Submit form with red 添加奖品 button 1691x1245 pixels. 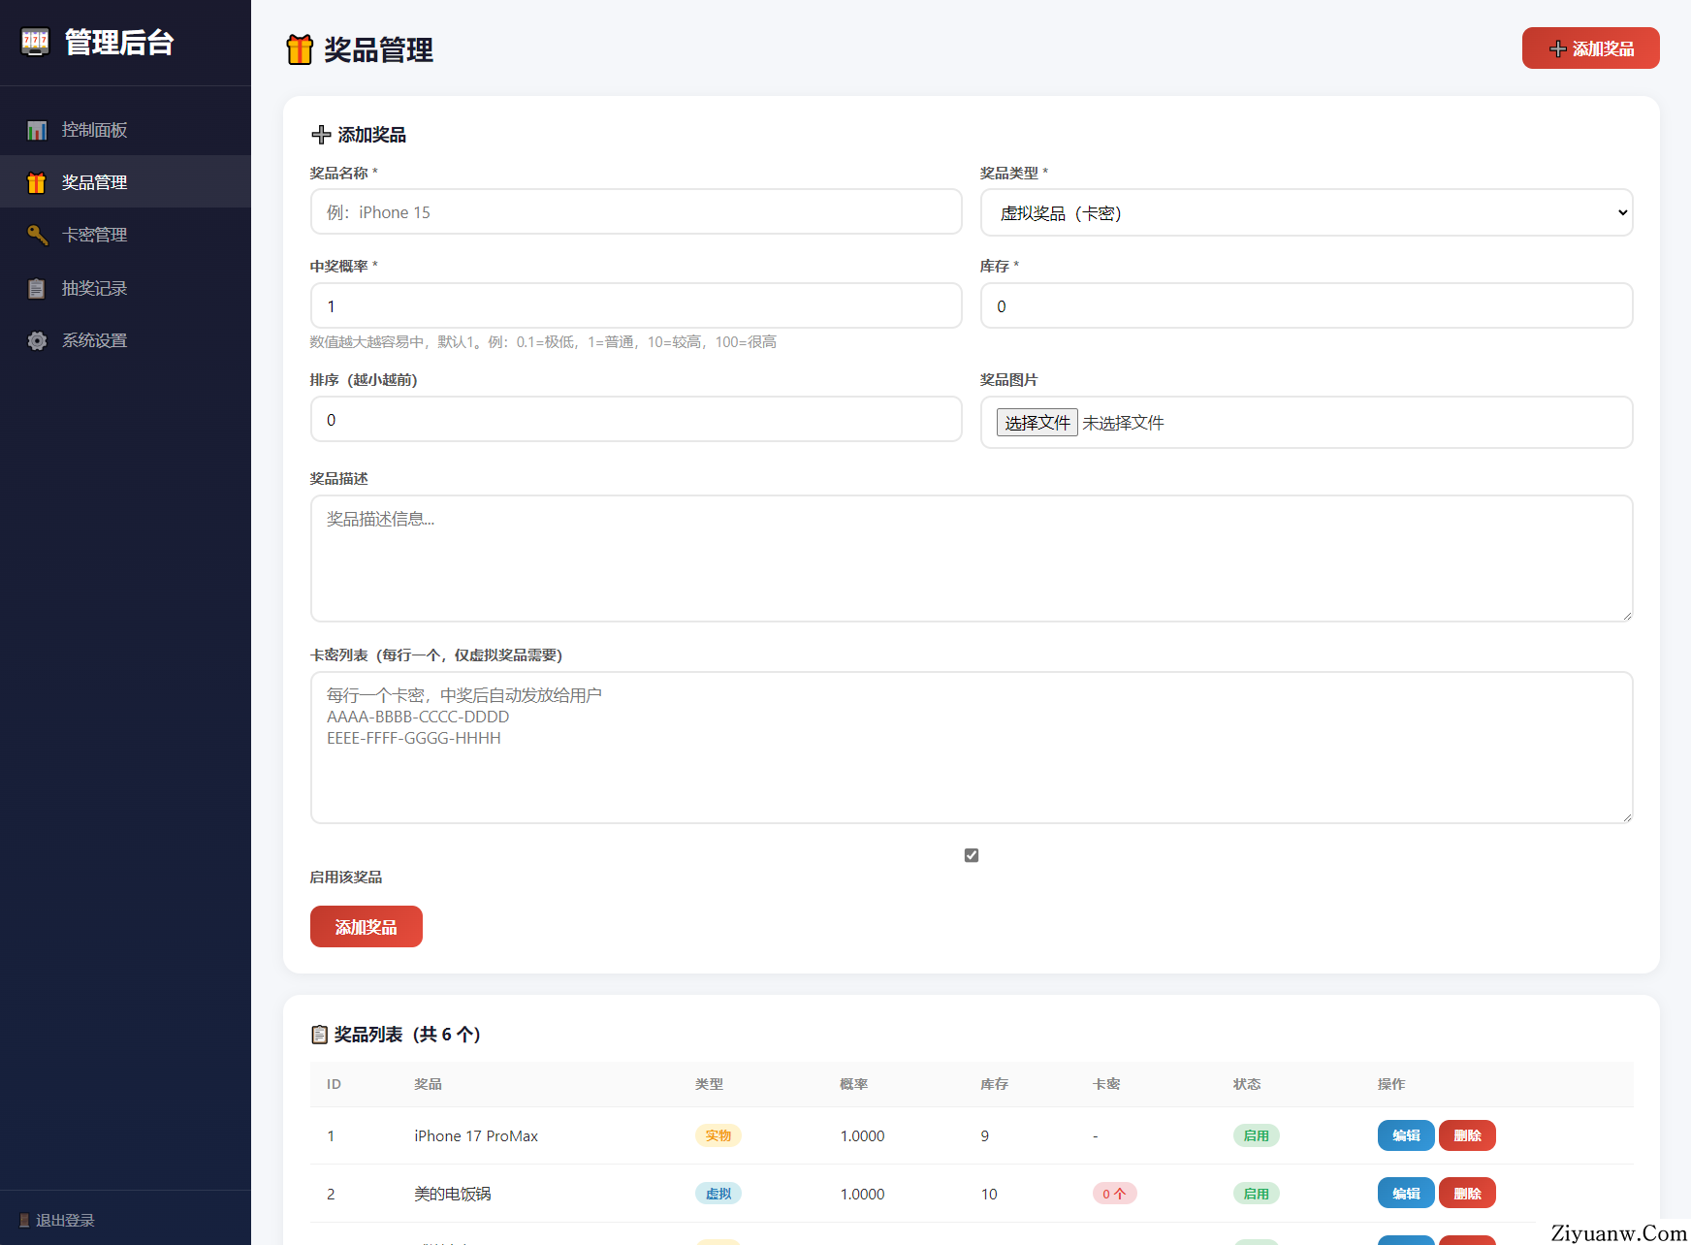click(367, 927)
